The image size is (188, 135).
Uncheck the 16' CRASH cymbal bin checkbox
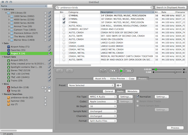click(x=64, y=19)
